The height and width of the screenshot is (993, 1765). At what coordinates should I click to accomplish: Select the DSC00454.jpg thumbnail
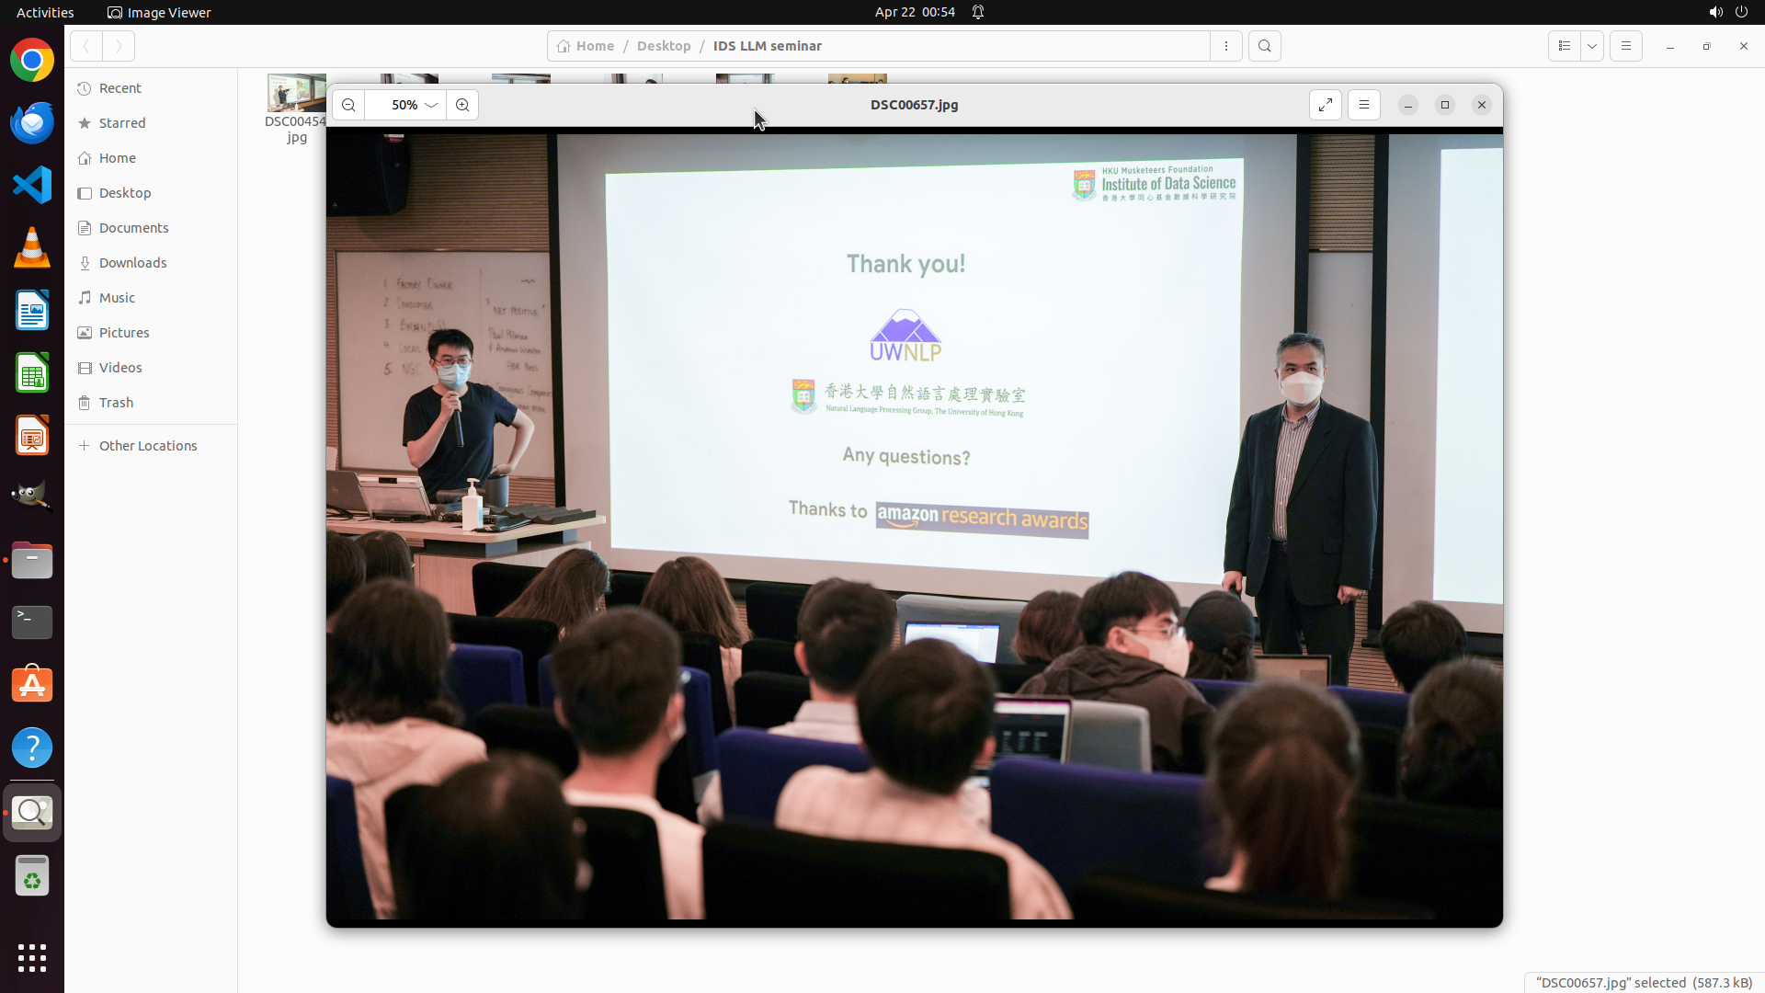tap(296, 94)
